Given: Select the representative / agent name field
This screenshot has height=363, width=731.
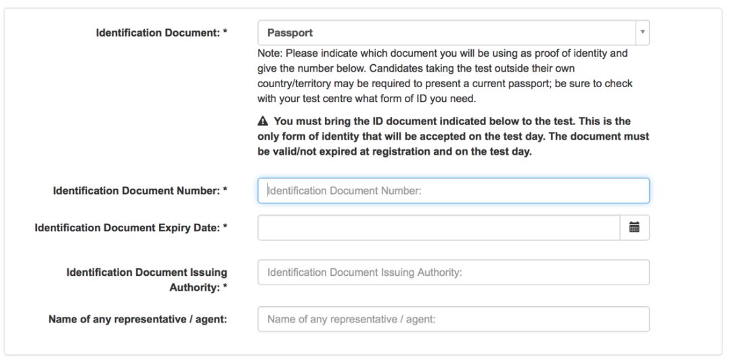Looking at the screenshot, I should point(453,319).
